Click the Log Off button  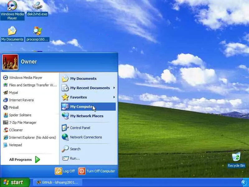pyautogui.click(x=65, y=171)
